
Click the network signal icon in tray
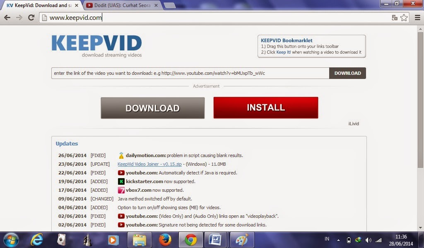(x=378, y=240)
